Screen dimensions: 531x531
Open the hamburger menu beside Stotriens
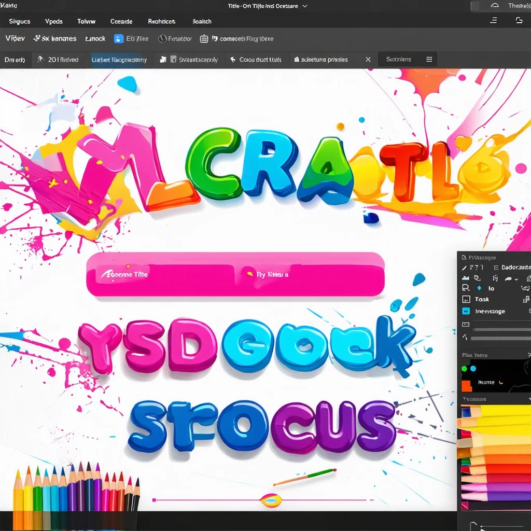click(x=429, y=60)
